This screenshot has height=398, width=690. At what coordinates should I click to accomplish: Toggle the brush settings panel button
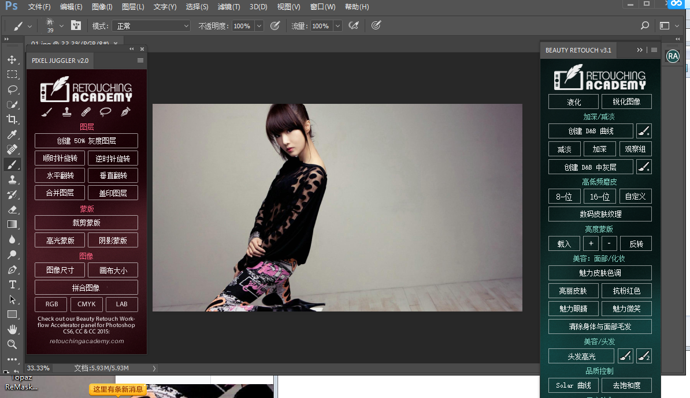coord(76,25)
